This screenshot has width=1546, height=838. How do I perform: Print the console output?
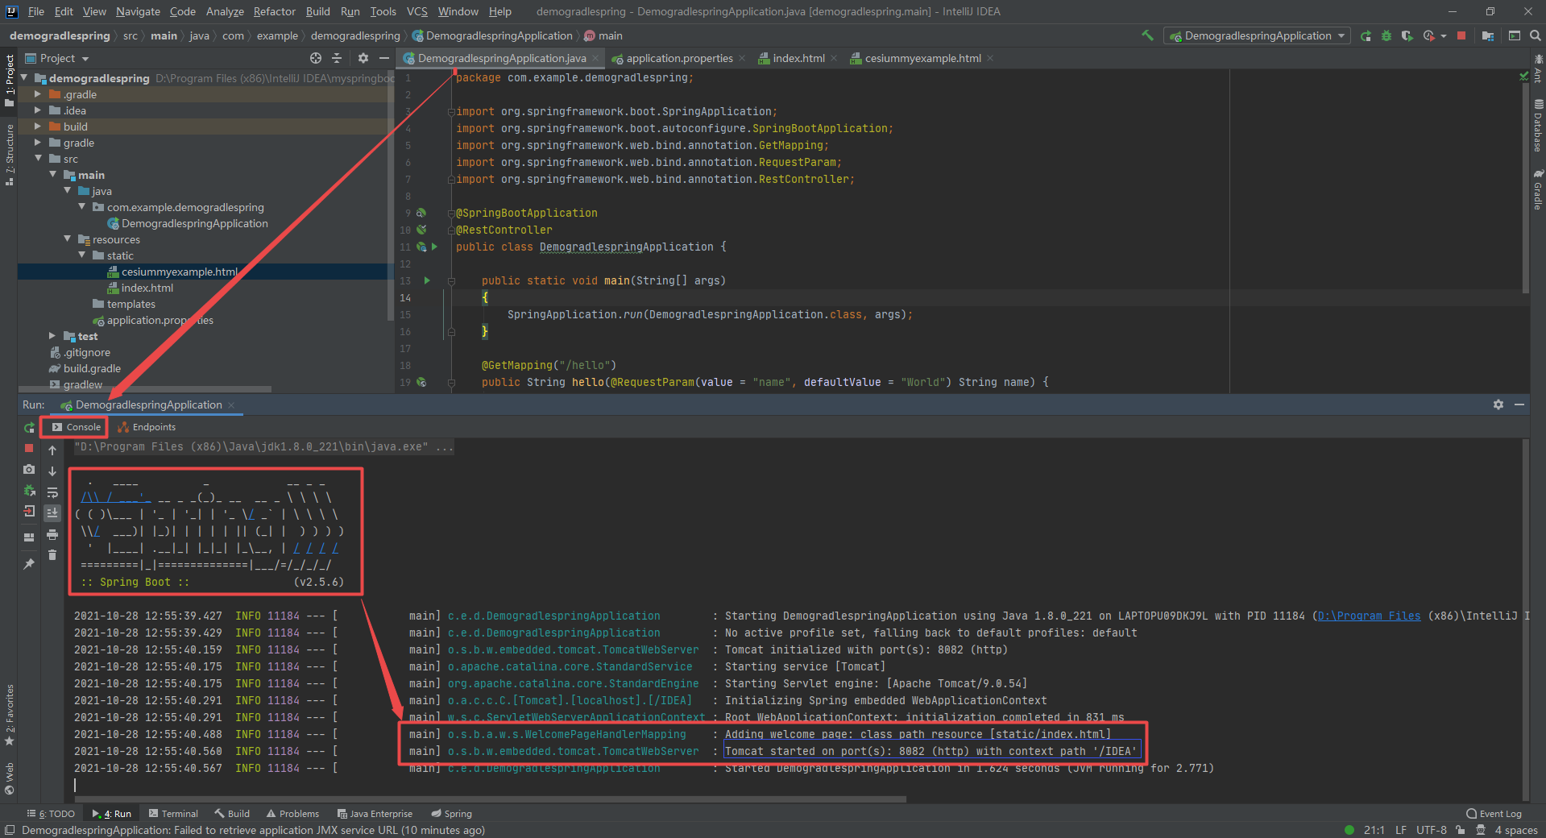coord(52,534)
